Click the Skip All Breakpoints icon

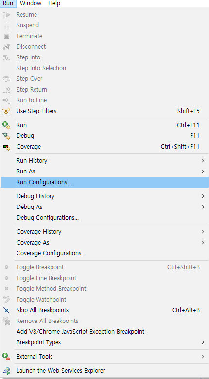[x=6, y=310]
